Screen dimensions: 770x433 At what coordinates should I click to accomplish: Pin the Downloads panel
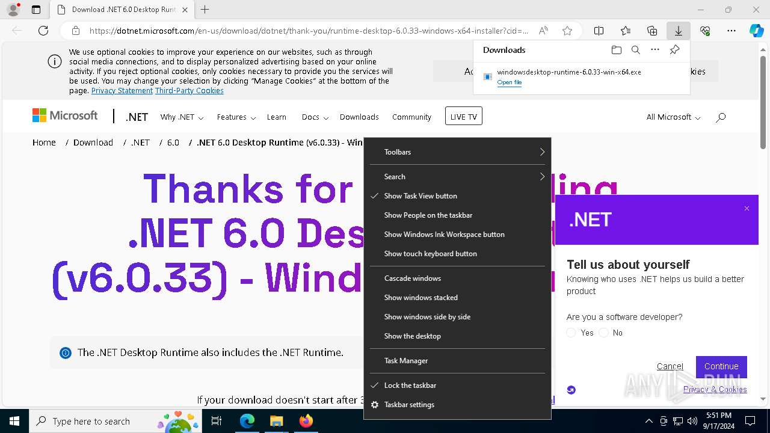(674, 50)
